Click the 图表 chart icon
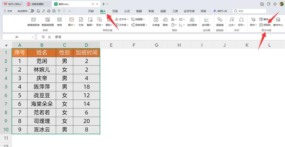 coord(165,22)
